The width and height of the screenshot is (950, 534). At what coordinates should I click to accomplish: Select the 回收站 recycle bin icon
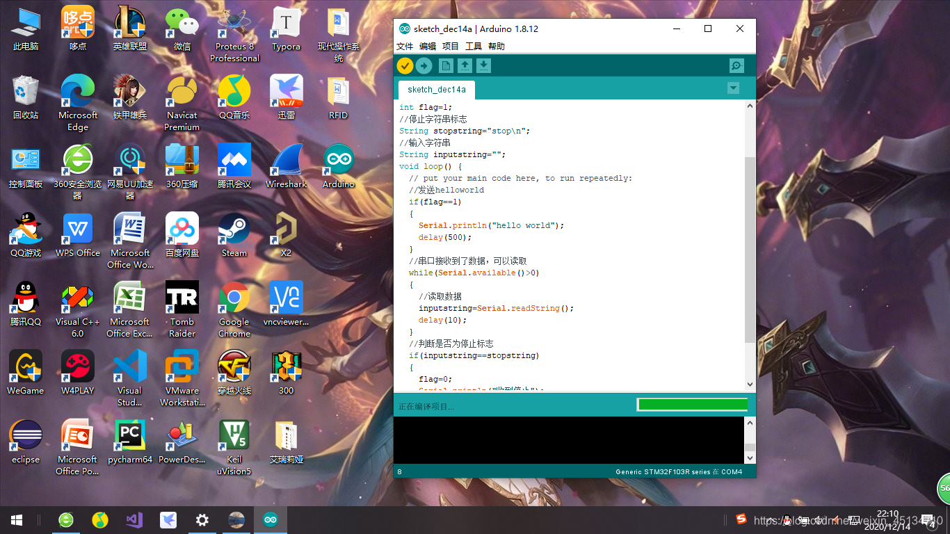click(x=26, y=98)
